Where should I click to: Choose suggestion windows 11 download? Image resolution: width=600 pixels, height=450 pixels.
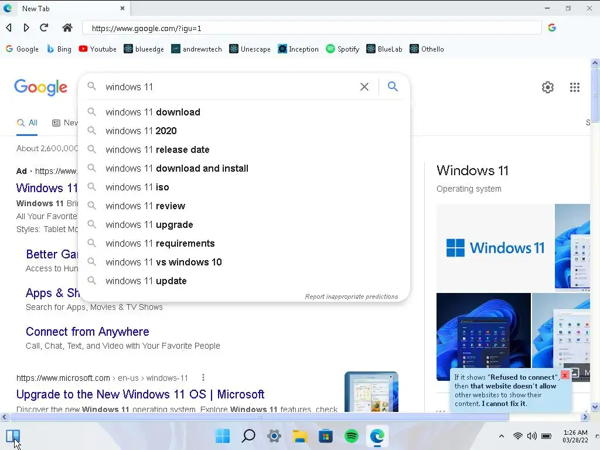pos(244,112)
